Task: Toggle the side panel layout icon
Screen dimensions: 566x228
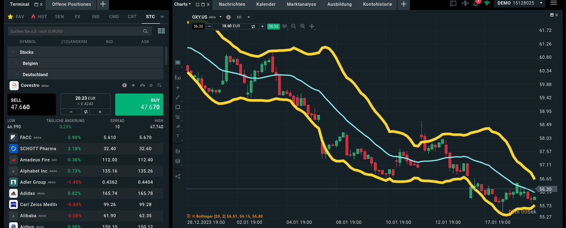Action: 453,3
